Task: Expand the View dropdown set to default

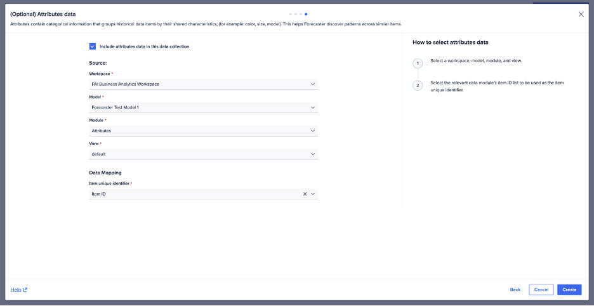Action: (203, 154)
